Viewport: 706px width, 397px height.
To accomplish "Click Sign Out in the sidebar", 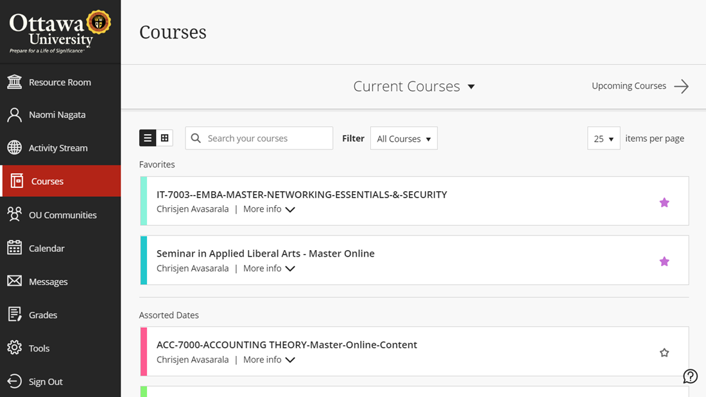I will pos(46,382).
